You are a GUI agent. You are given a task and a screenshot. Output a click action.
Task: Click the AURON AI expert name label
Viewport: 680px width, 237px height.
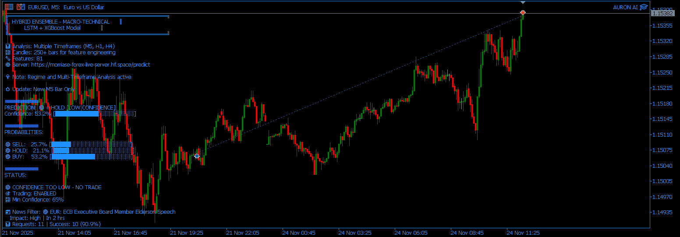pyautogui.click(x=625, y=7)
